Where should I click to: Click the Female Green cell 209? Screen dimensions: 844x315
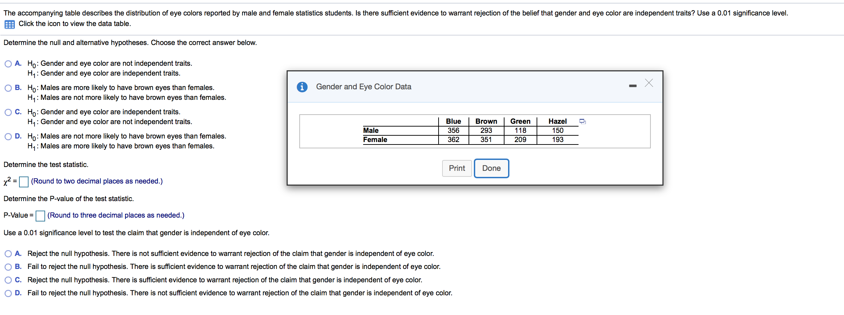click(x=520, y=140)
